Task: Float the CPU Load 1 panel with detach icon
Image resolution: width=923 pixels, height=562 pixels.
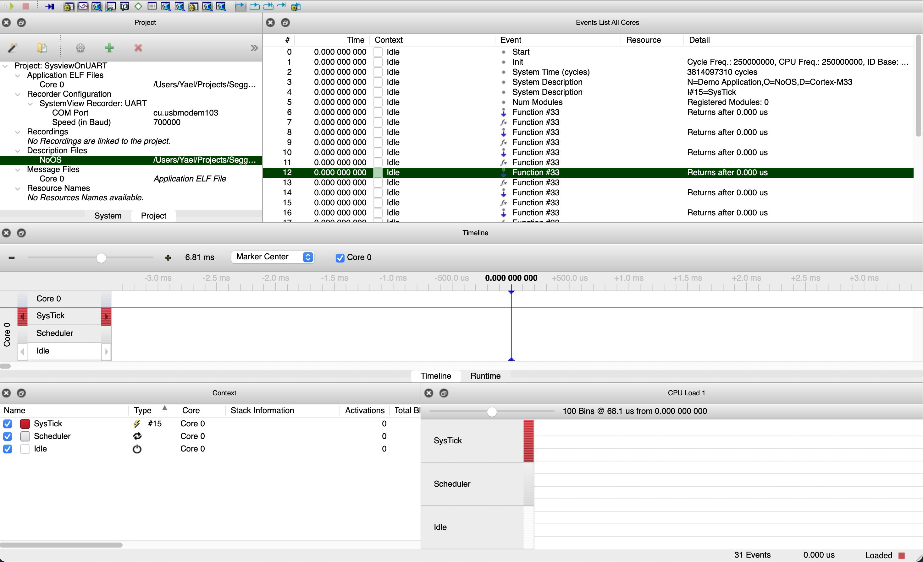Action: click(x=444, y=393)
